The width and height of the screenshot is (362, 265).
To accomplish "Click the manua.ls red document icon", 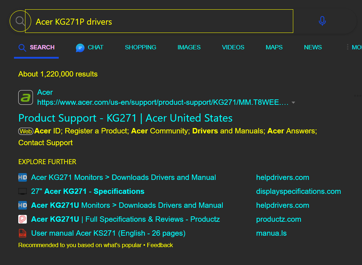I will [x=22, y=233].
